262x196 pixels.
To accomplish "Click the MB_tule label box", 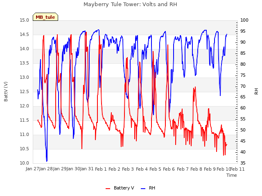I will coord(45,17).
